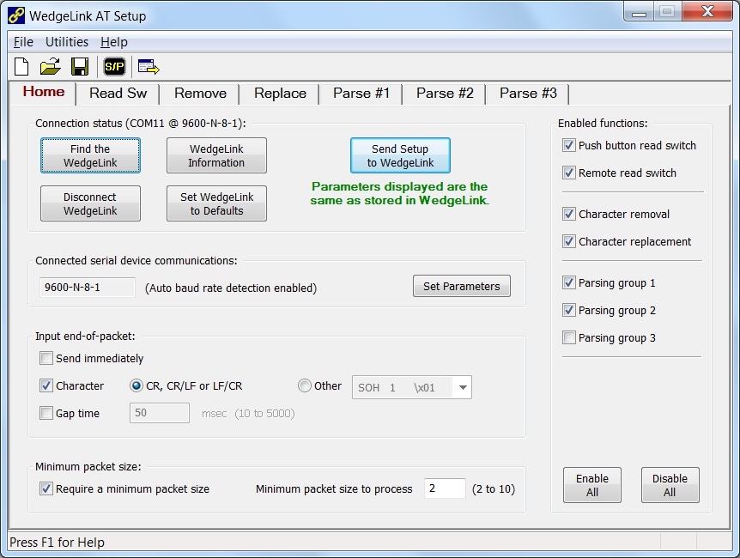Screen dimensions: 740x558
Task: Click the Disable All button
Action: pos(670,485)
